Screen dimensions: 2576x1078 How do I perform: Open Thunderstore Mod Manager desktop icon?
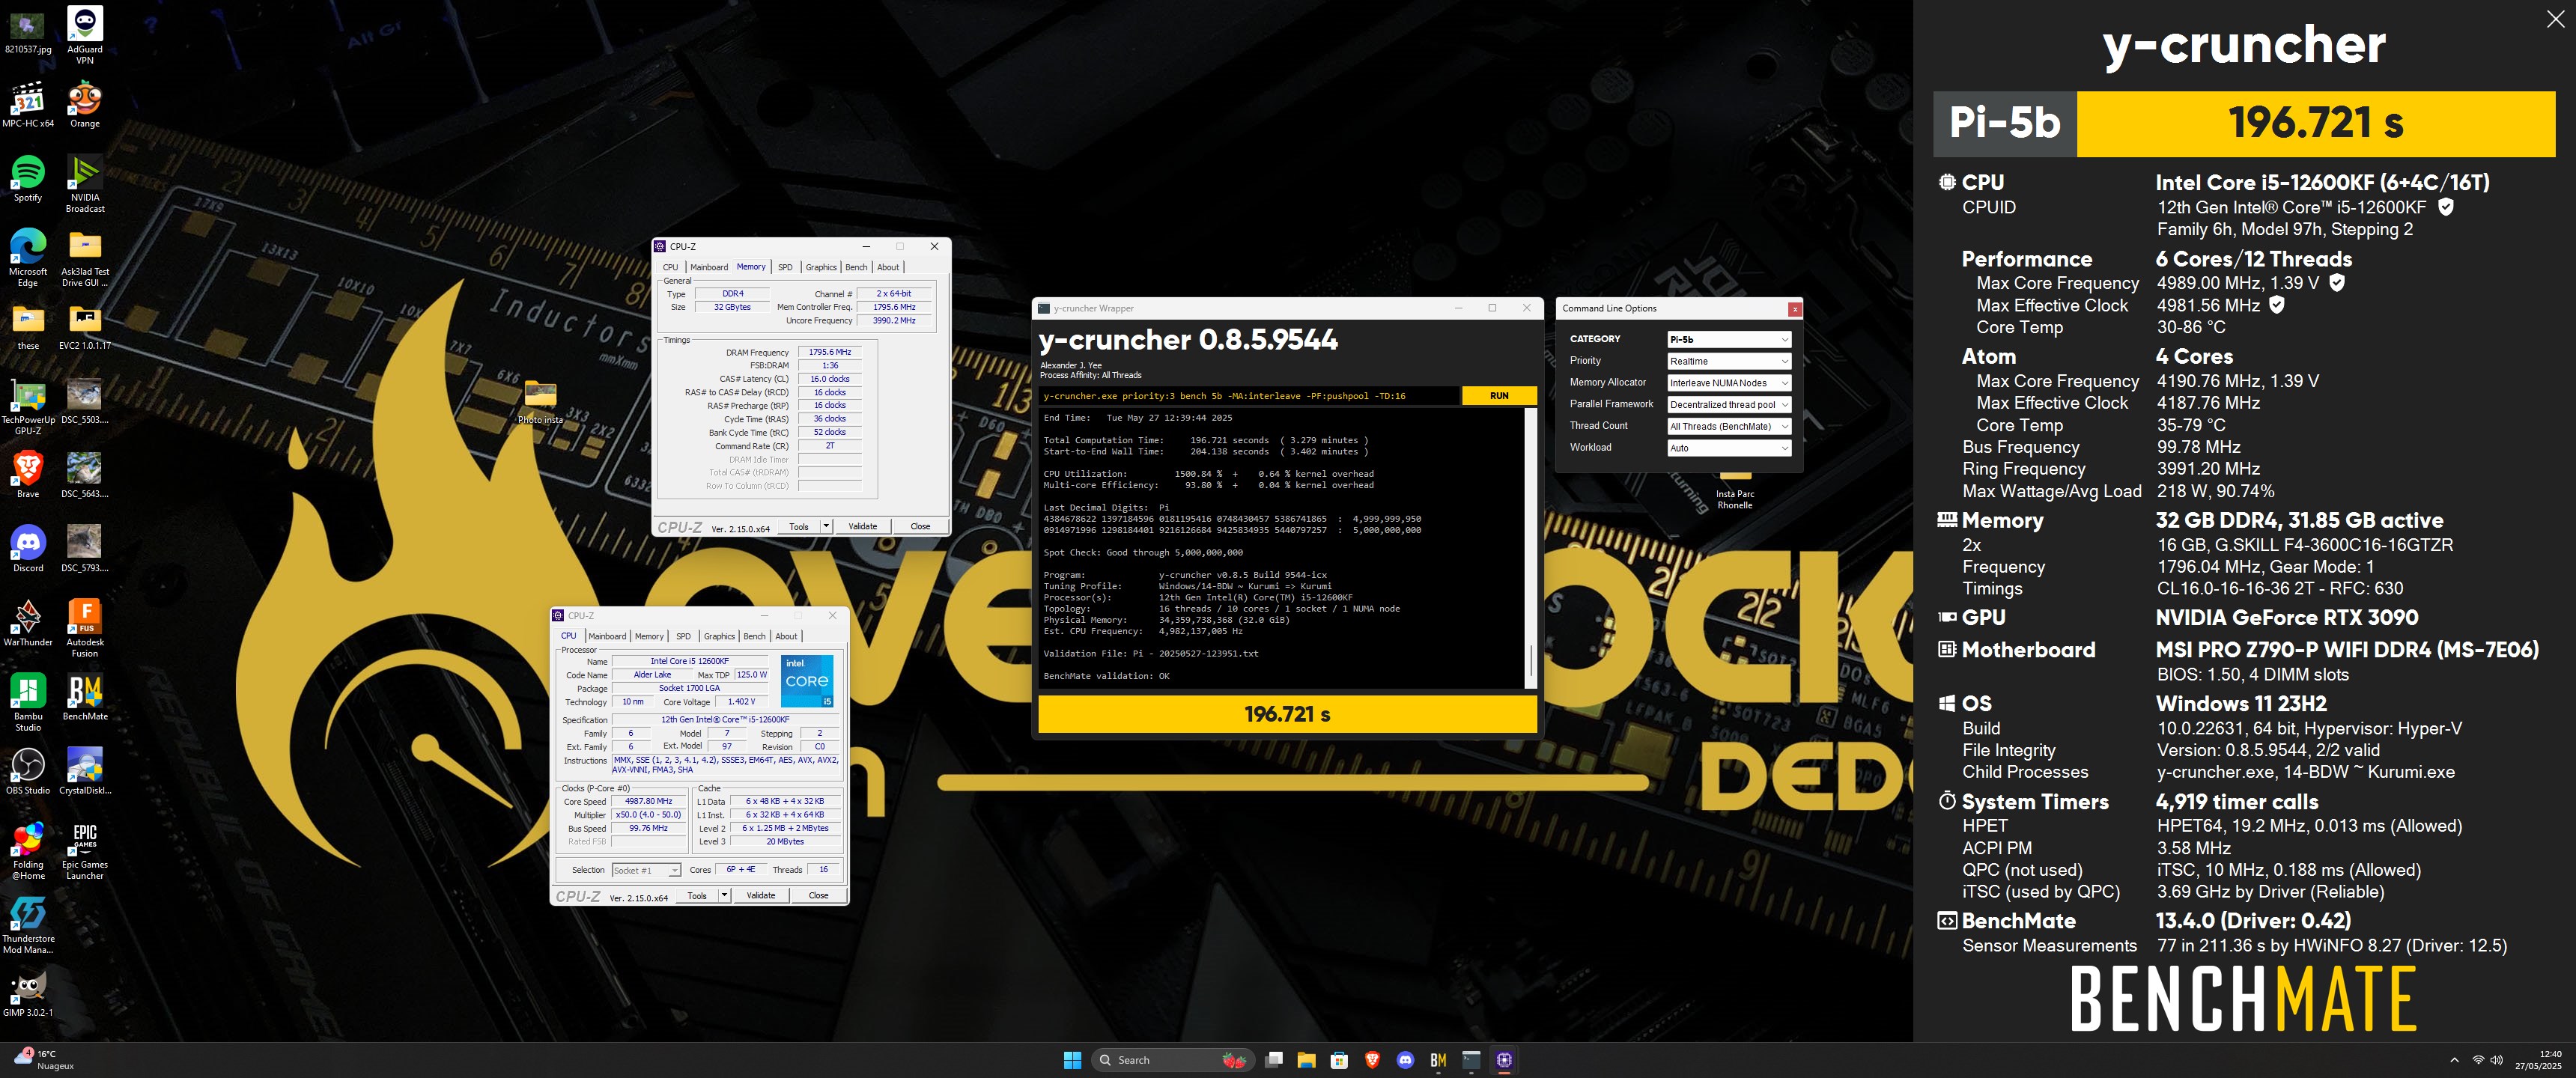(x=28, y=925)
